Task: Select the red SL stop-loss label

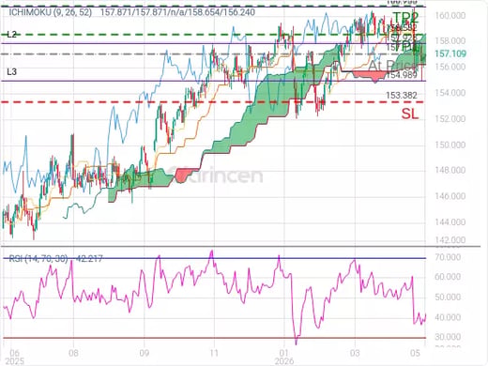Action: click(410, 114)
